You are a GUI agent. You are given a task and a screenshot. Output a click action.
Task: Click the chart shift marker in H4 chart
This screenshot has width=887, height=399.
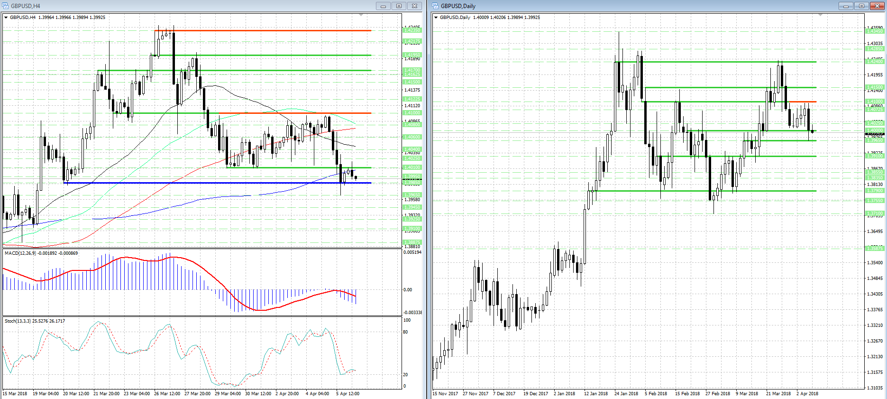[x=361, y=16]
